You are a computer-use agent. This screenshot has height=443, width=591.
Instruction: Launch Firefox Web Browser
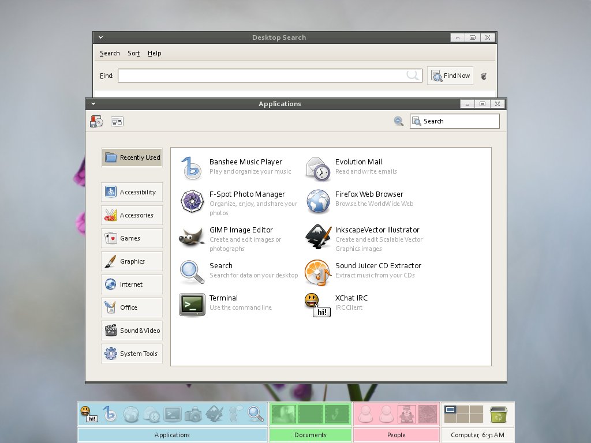[x=360, y=200]
